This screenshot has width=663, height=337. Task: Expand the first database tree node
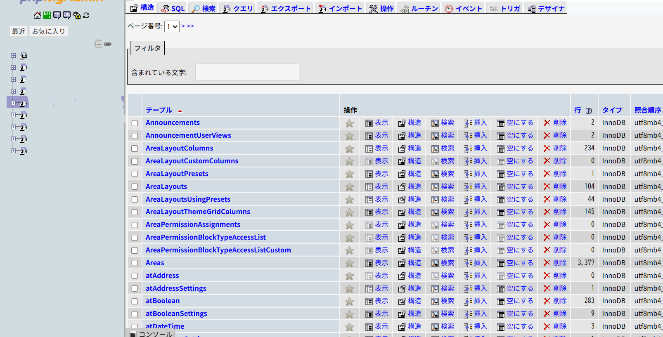pos(14,56)
